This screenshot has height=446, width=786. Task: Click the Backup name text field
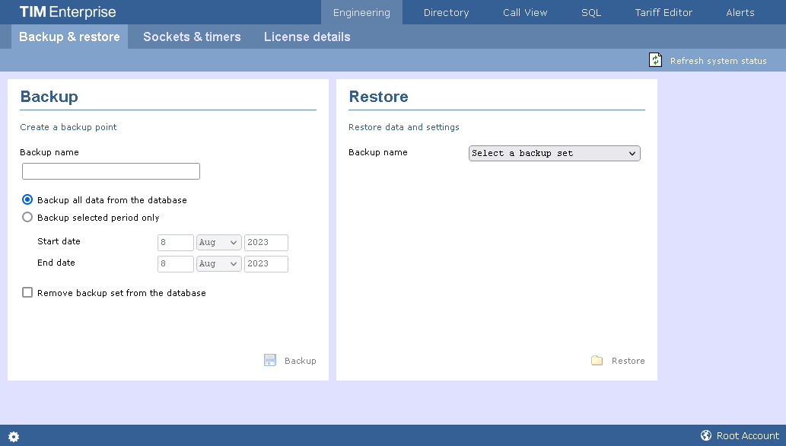(x=111, y=171)
